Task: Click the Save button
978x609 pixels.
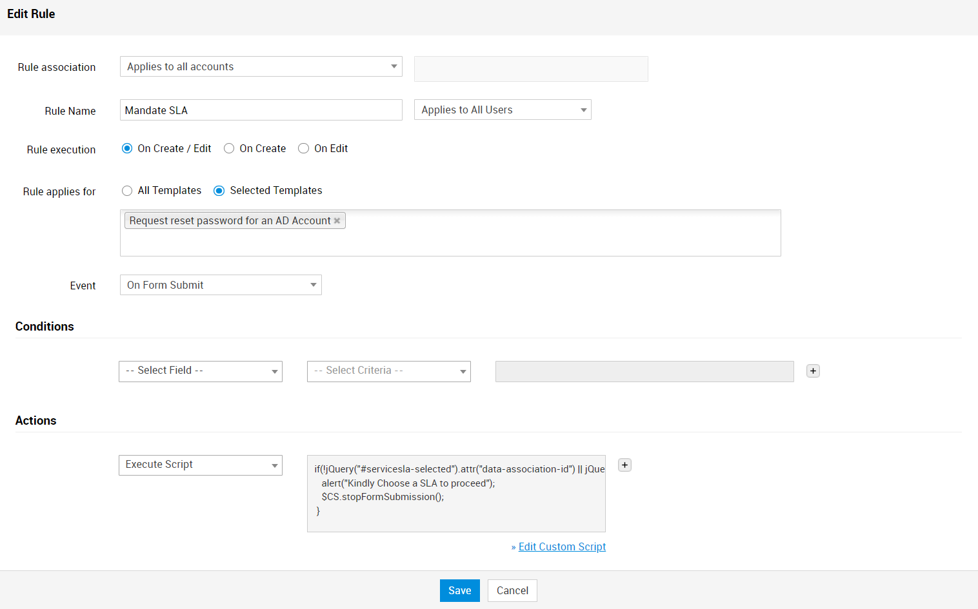Action: (459, 590)
